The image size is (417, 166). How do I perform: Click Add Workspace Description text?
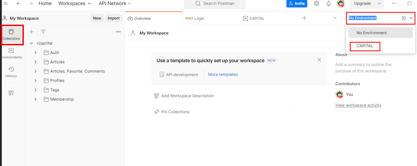188,96
